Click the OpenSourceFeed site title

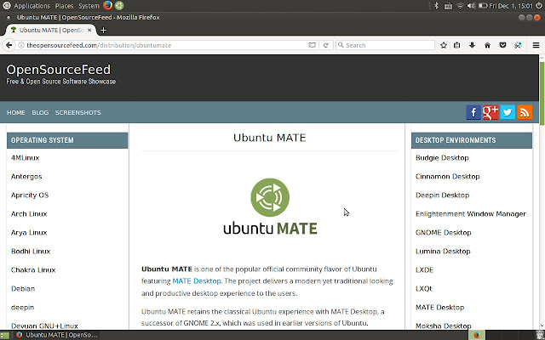59,70
